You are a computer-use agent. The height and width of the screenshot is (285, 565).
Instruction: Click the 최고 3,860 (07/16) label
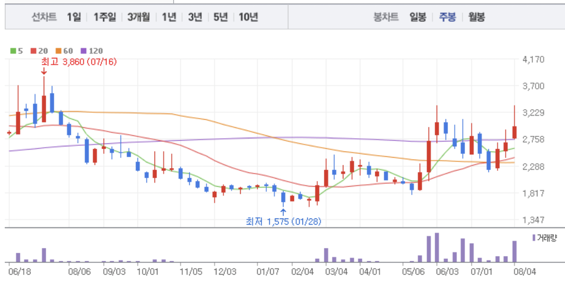pos(79,62)
